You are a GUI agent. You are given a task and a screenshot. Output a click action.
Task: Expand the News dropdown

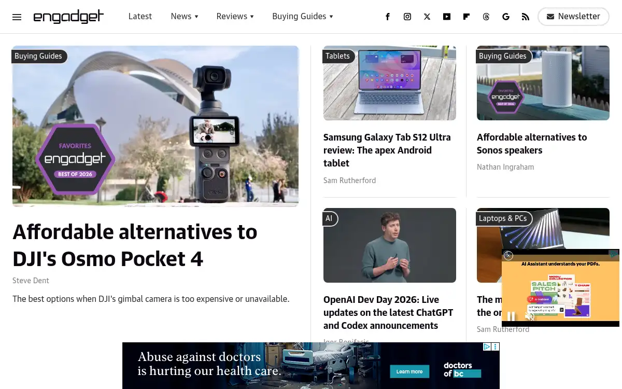(x=185, y=17)
